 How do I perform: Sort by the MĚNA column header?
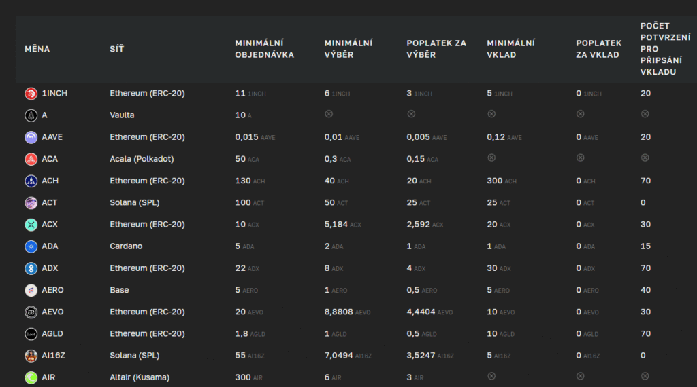click(37, 49)
